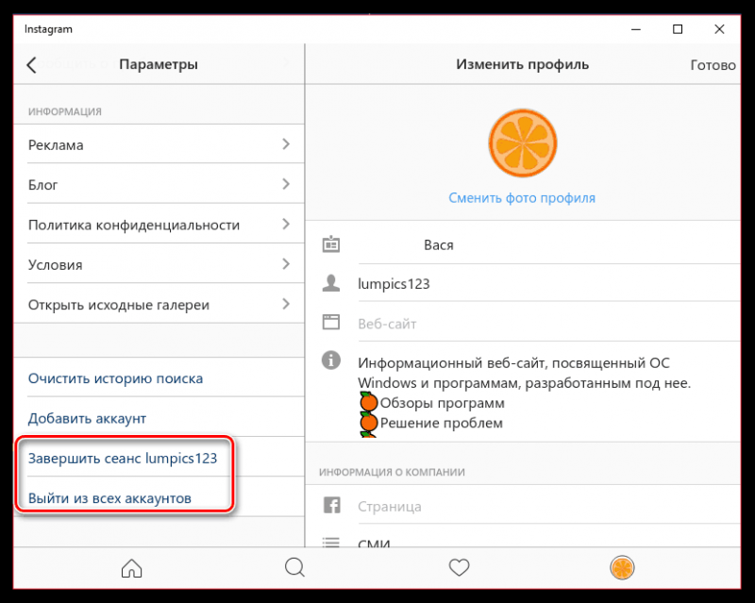Click Сменить фото профиля link
The width and height of the screenshot is (755, 603).
(522, 198)
